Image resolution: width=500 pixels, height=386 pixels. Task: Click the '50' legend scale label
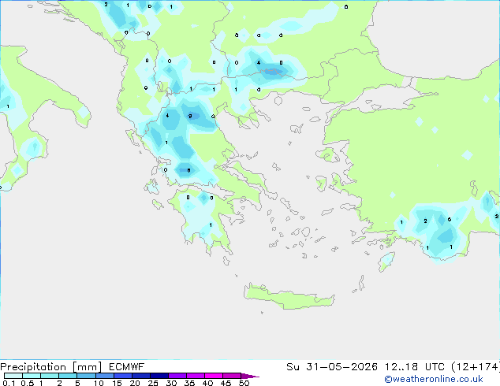point(244,383)
